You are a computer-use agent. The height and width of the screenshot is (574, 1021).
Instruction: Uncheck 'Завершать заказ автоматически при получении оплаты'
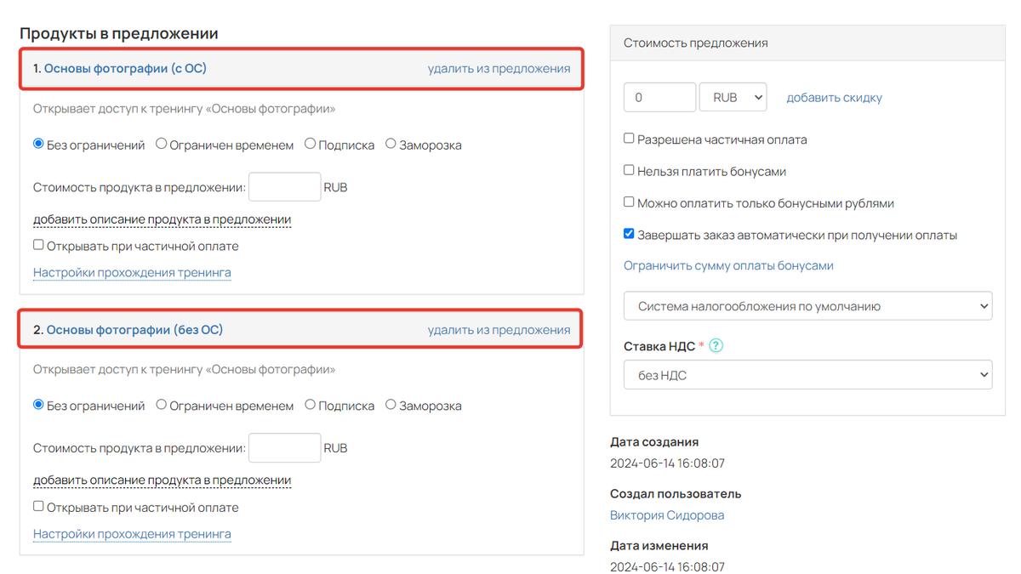[x=629, y=234]
